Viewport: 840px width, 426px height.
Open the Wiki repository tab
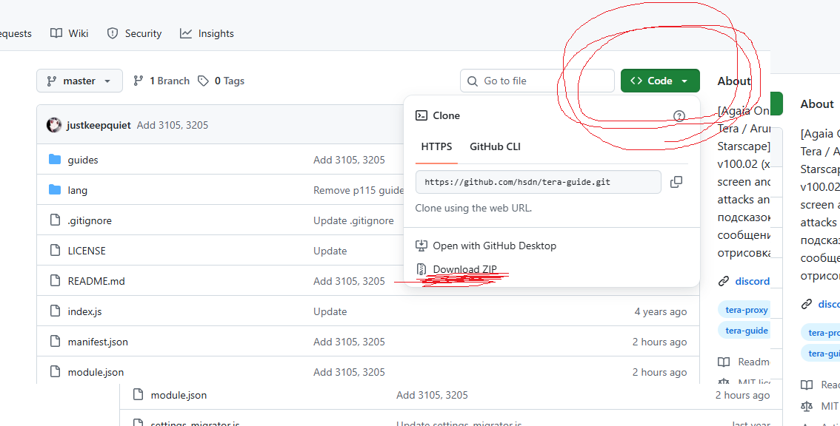coord(70,33)
